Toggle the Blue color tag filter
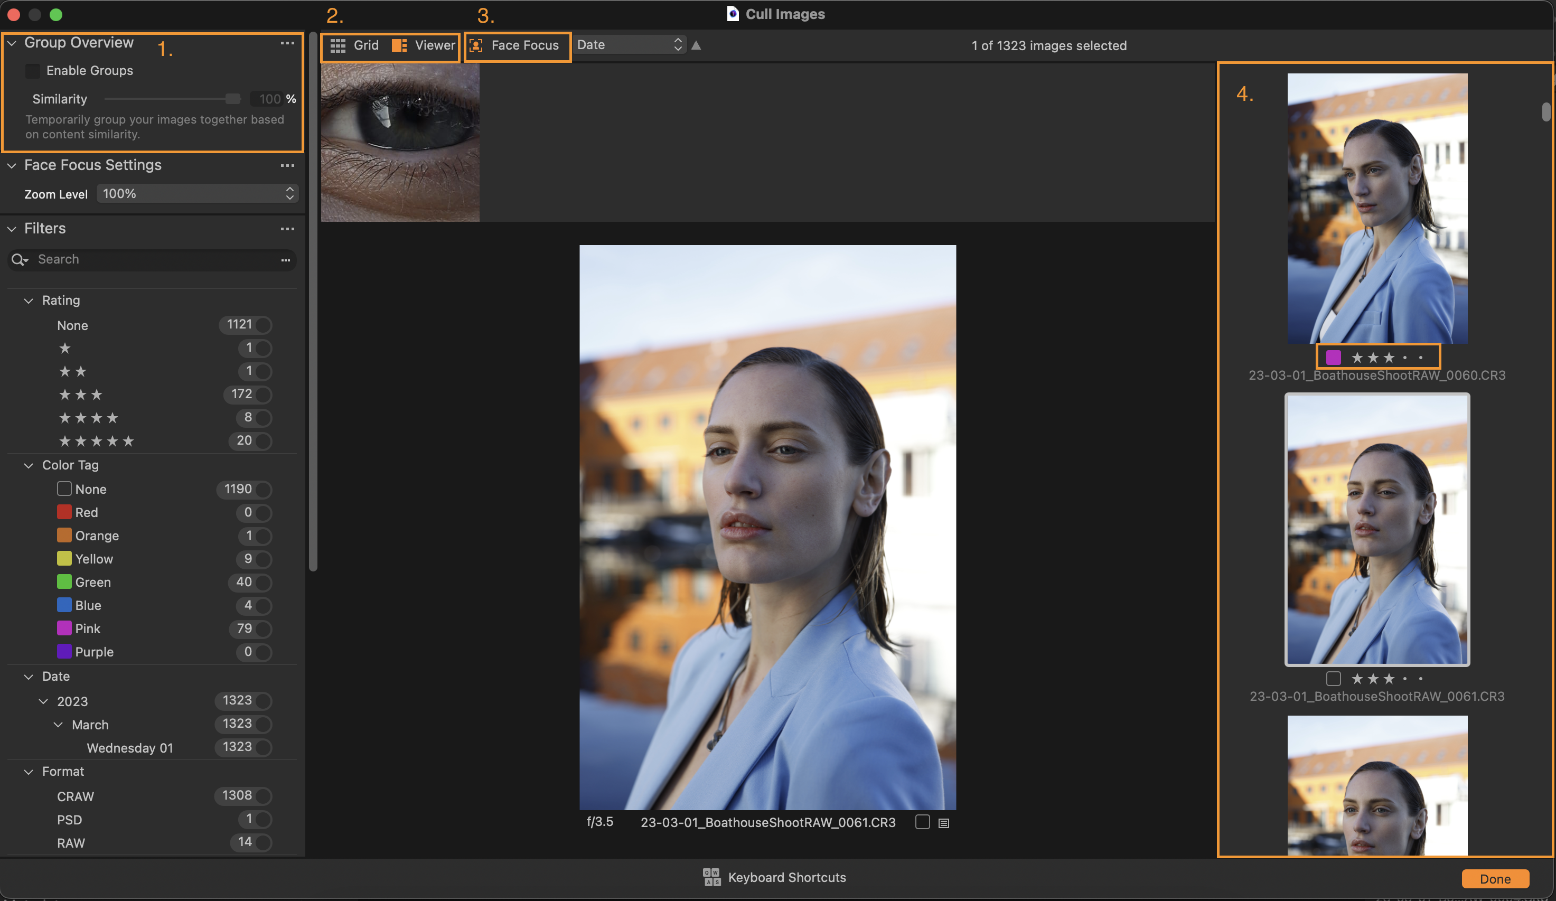 [x=264, y=606]
